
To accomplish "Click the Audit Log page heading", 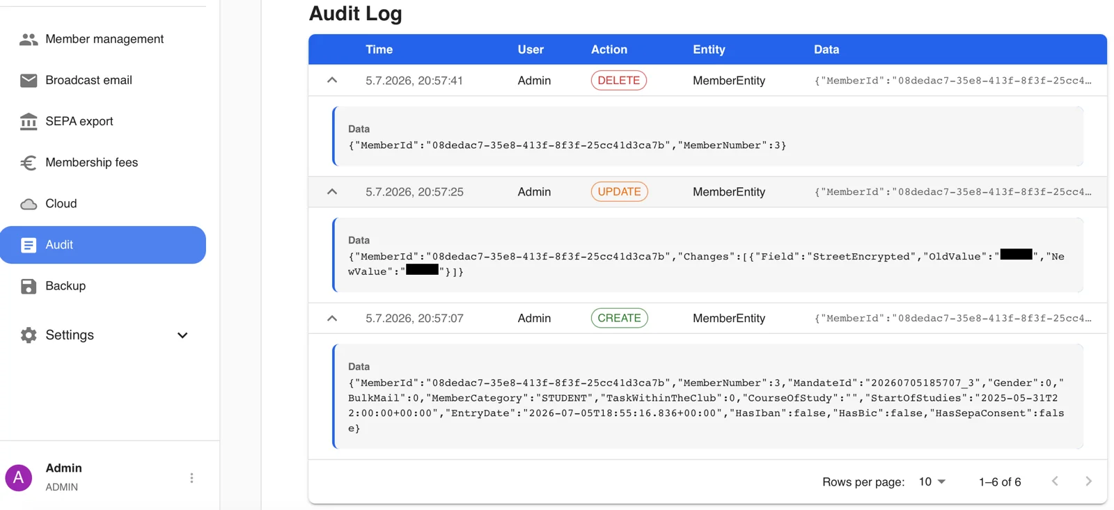I will click(356, 13).
